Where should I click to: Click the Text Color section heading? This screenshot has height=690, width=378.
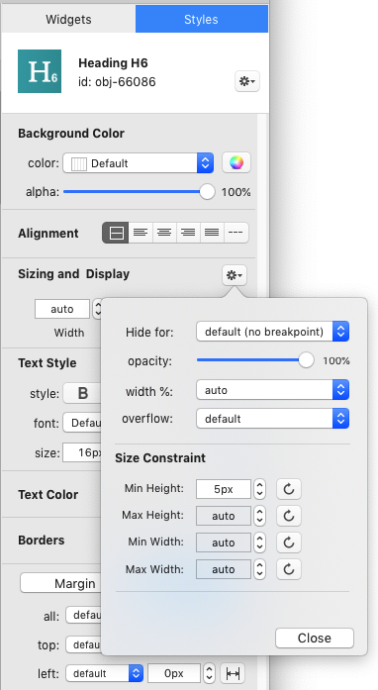[47, 495]
